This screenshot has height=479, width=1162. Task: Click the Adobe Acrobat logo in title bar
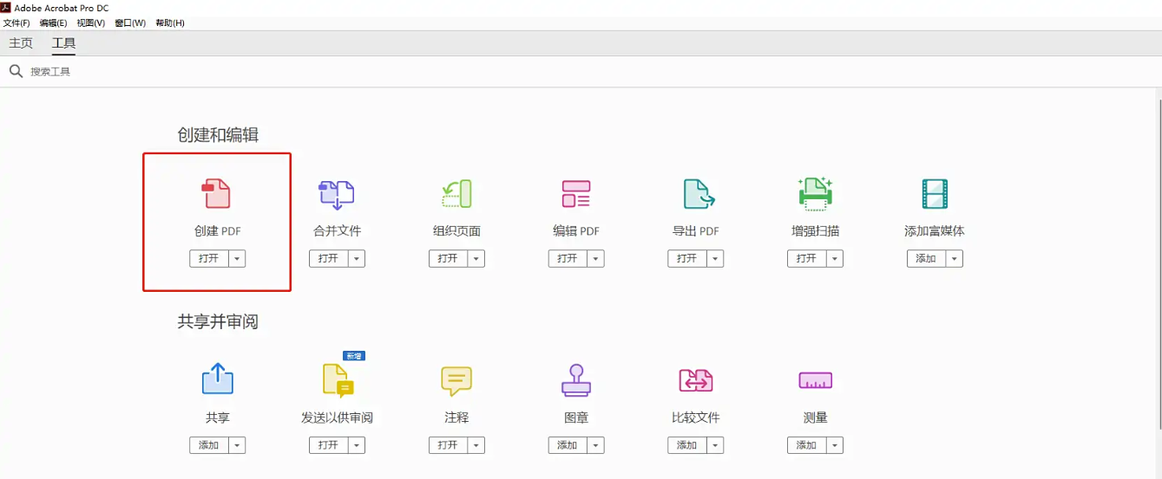6,7
